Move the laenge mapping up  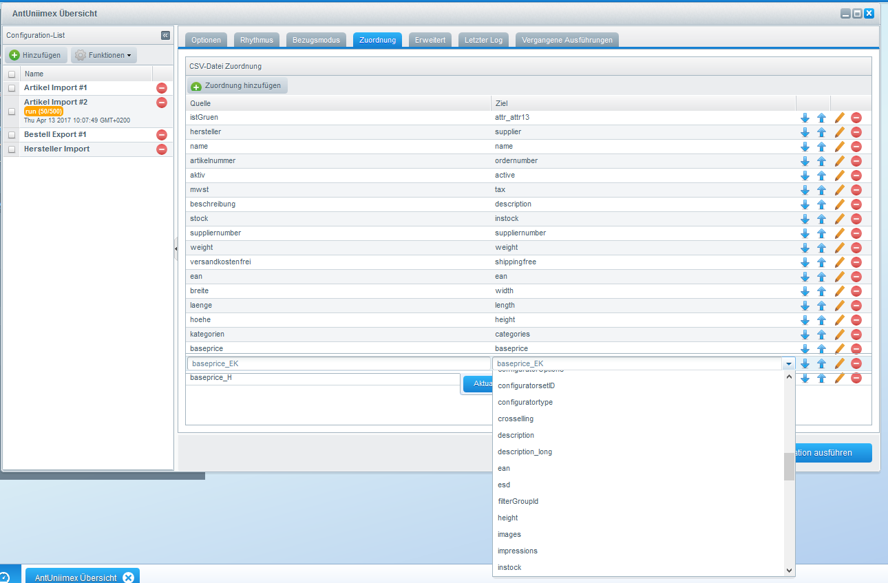(821, 306)
